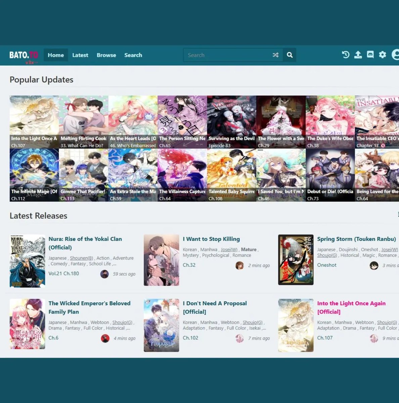
Task: Open Gimme That Pacifier! cover
Action: [84, 175]
